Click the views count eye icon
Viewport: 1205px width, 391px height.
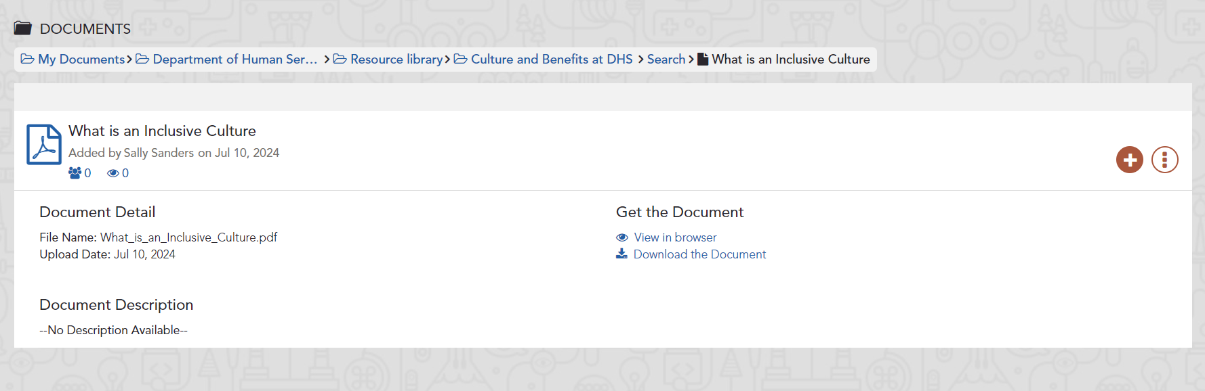[x=113, y=173]
